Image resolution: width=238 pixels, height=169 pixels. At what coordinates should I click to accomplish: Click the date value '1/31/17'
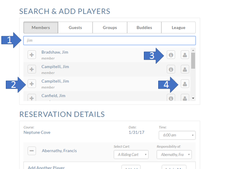(136, 132)
